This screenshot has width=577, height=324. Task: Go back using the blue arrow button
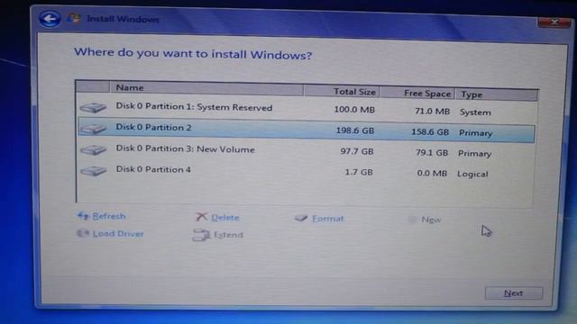tap(50, 18)
